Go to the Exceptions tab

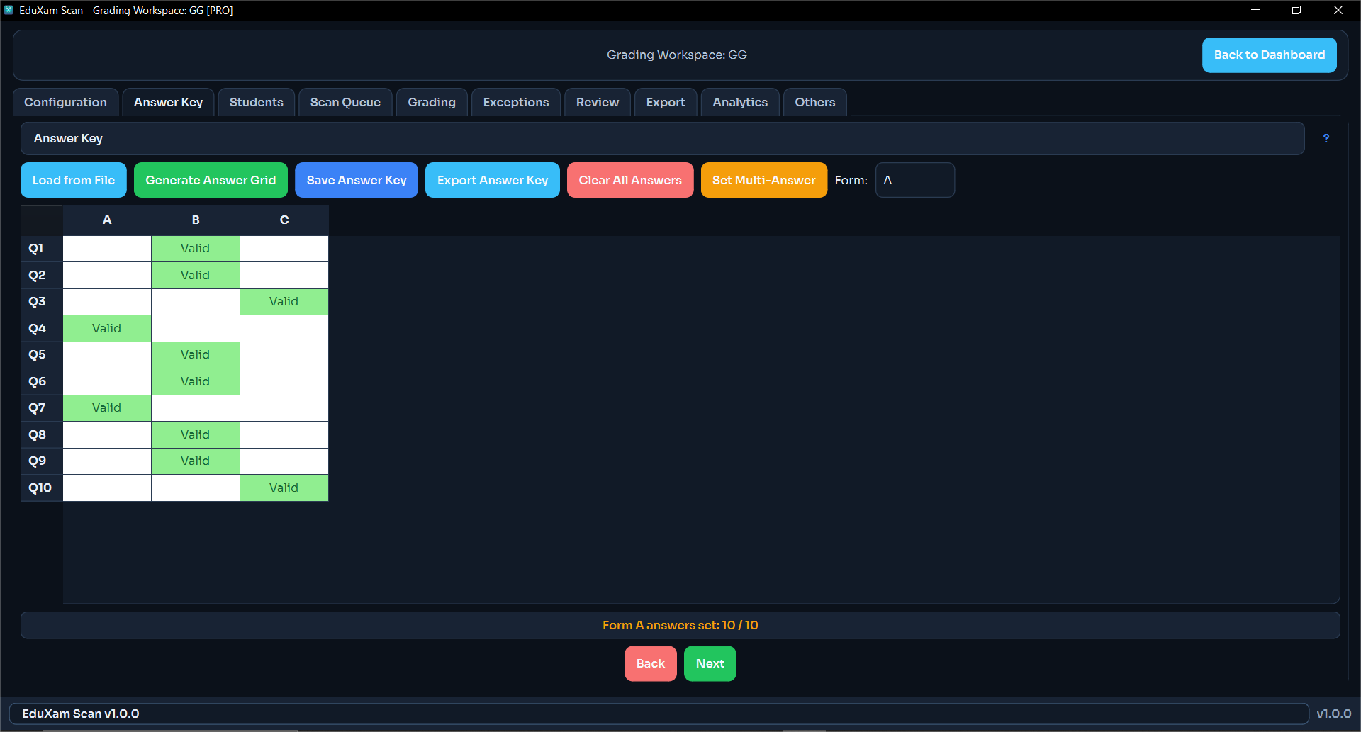click(515, 102)
